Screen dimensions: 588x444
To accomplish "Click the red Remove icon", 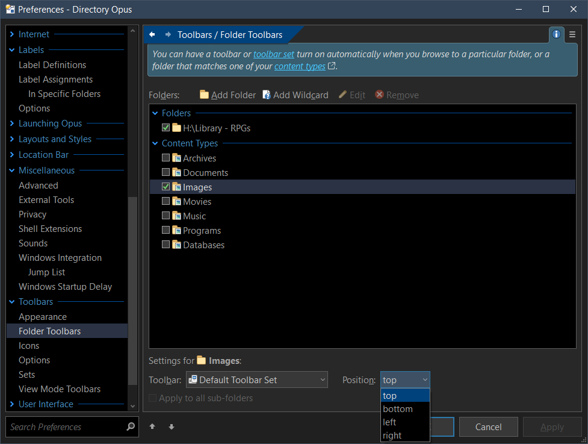I will coord(380,95).
